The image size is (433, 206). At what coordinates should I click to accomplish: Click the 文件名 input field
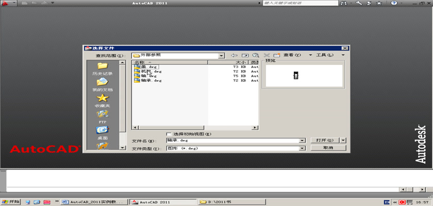233,141
